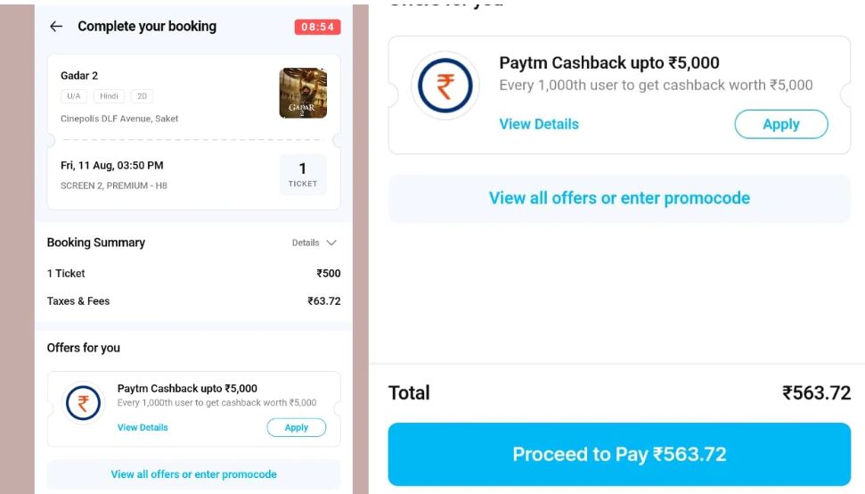Open Details in Booking Summary
Screen dimensions: 865x494
306,243
